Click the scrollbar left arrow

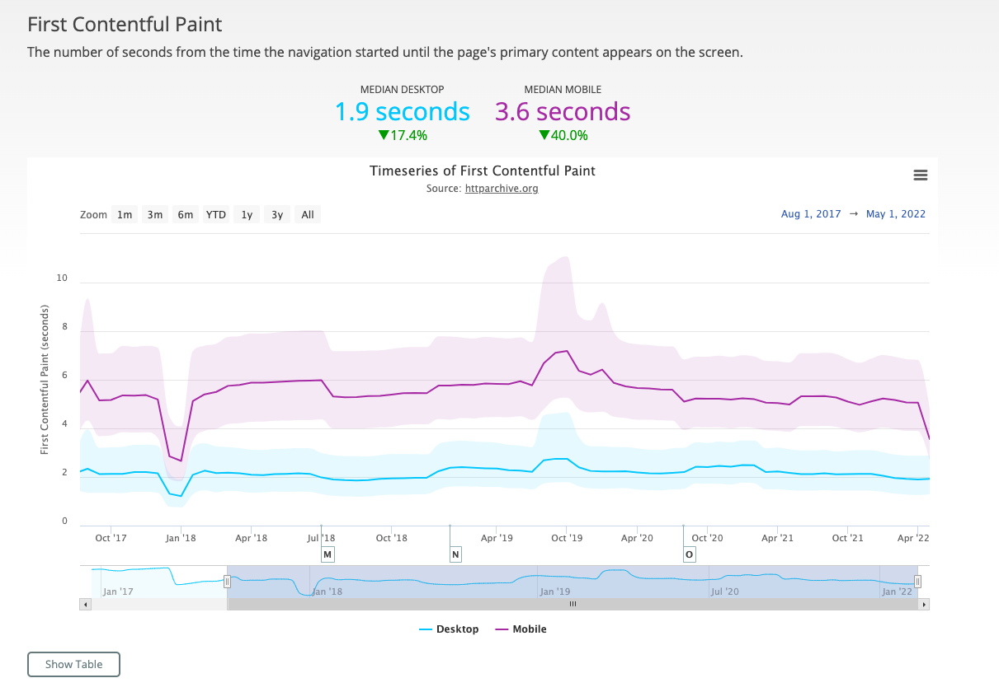(x=85, y=604)
